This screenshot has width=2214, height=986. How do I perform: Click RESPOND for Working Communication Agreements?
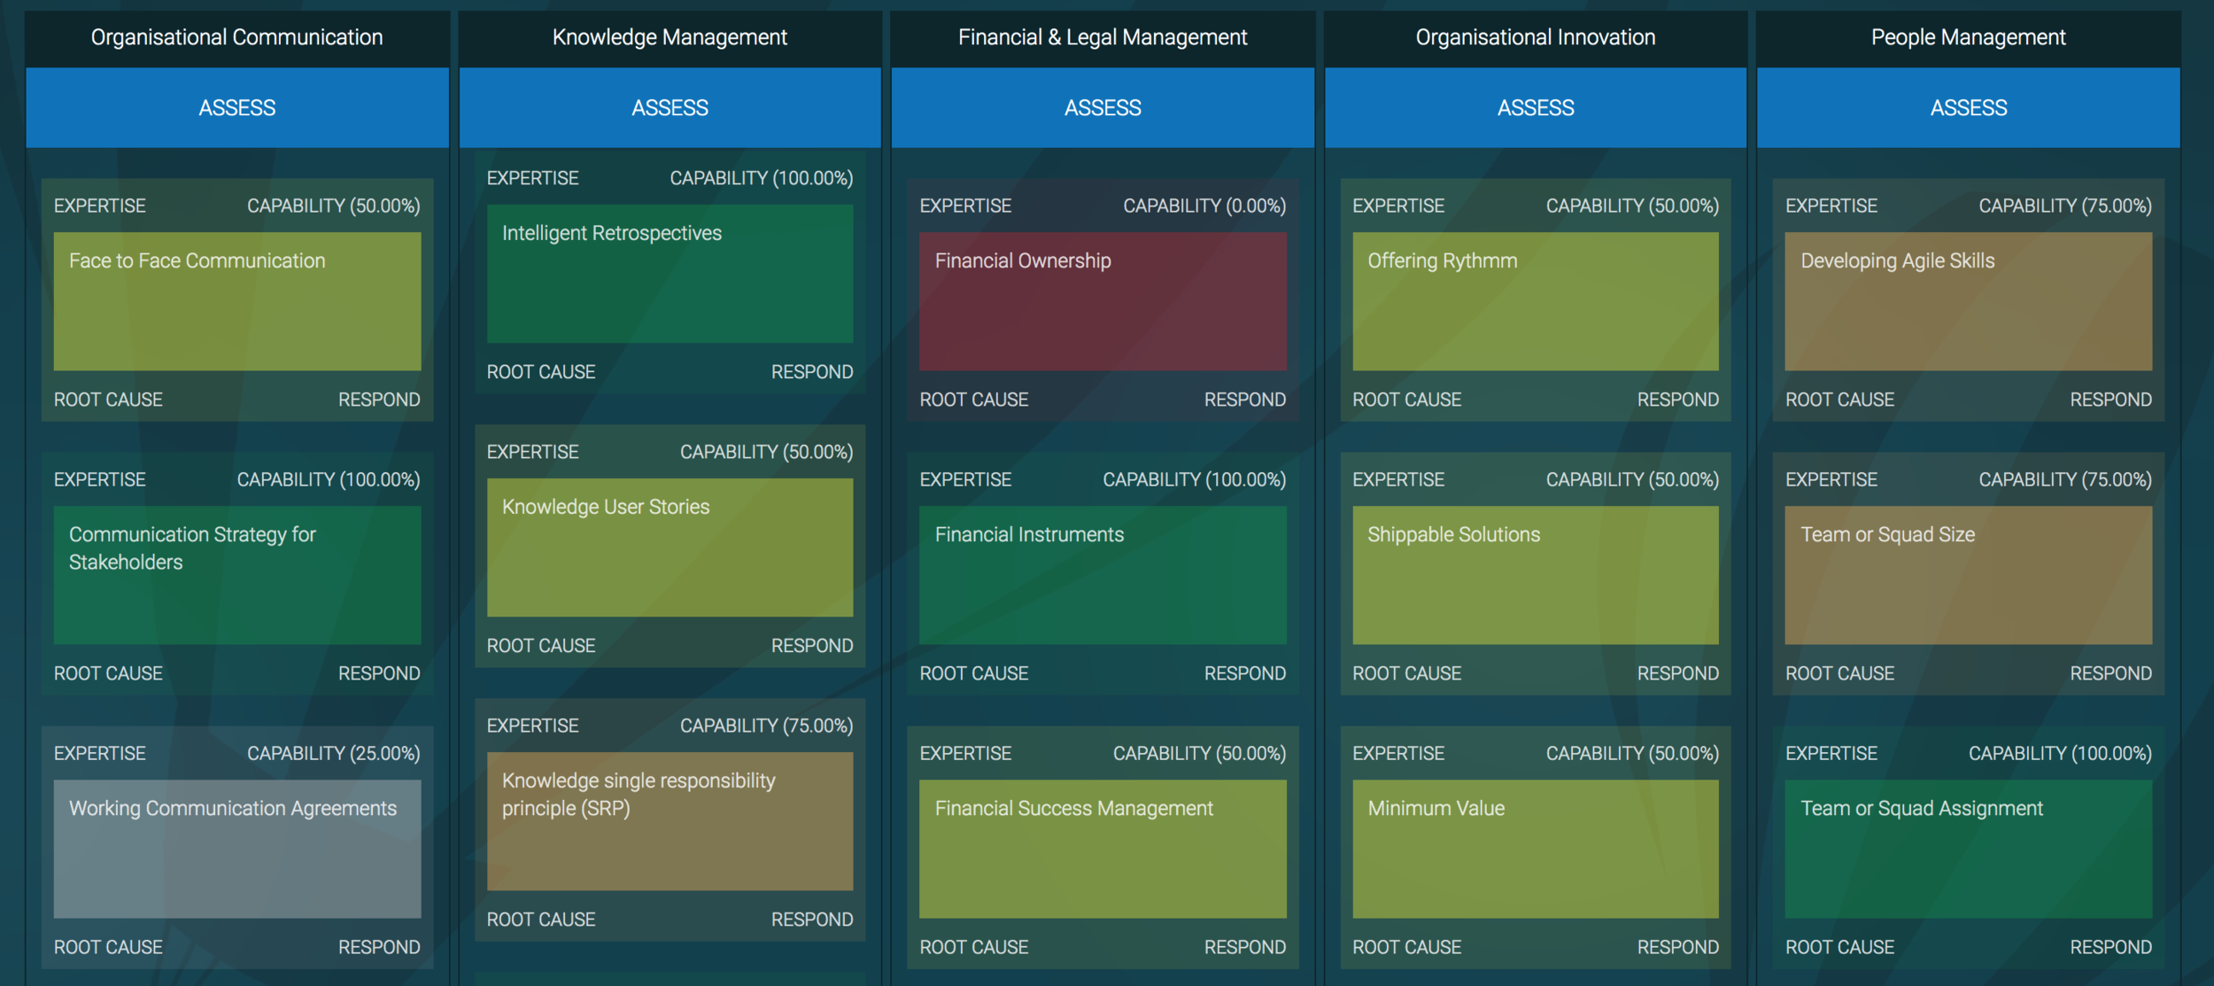(x=379, y=947)
